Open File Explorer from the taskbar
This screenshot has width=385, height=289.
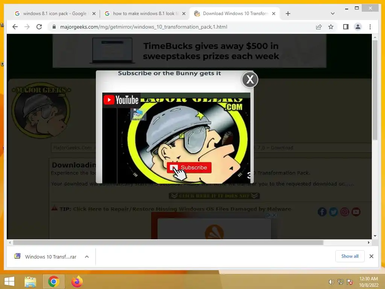point(30,281)
